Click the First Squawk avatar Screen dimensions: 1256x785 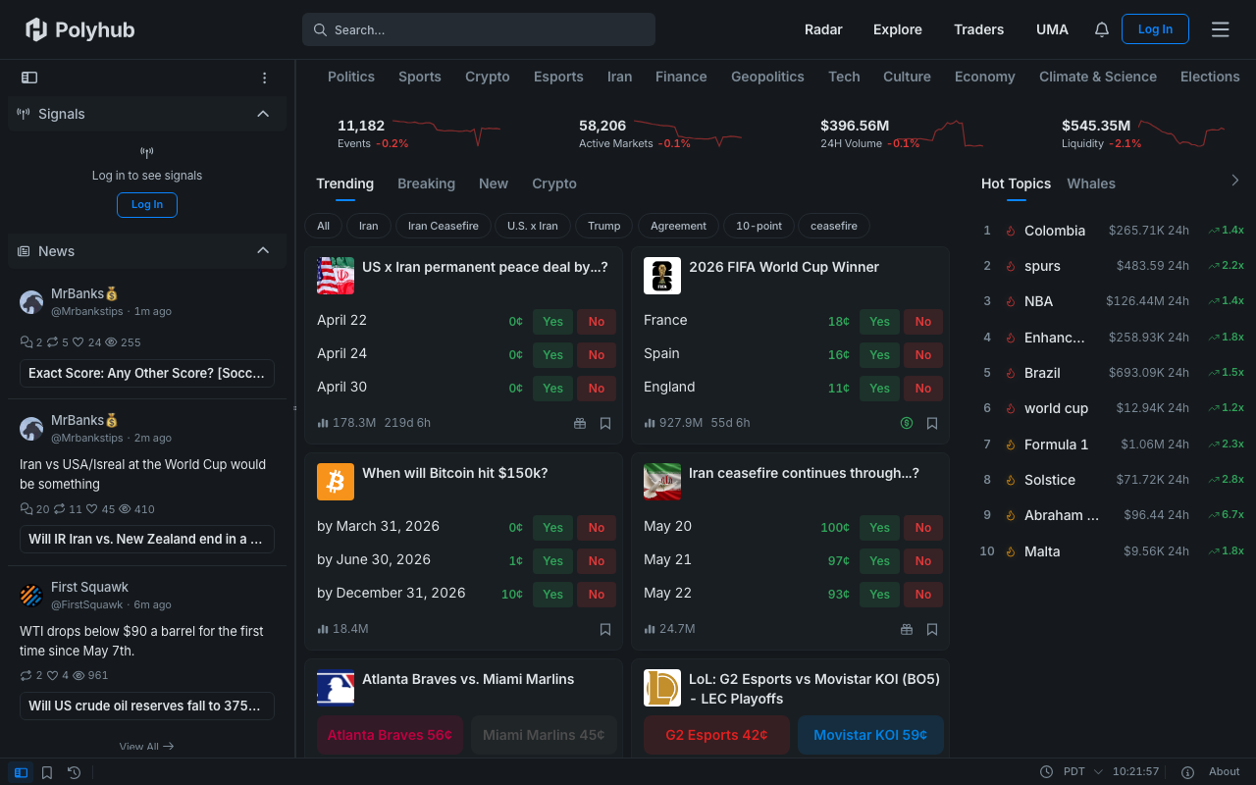click(x=31, y=596)
